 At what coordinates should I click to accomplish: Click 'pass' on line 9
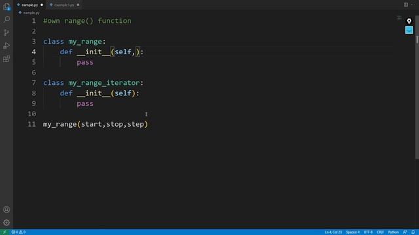click(85, 103)
